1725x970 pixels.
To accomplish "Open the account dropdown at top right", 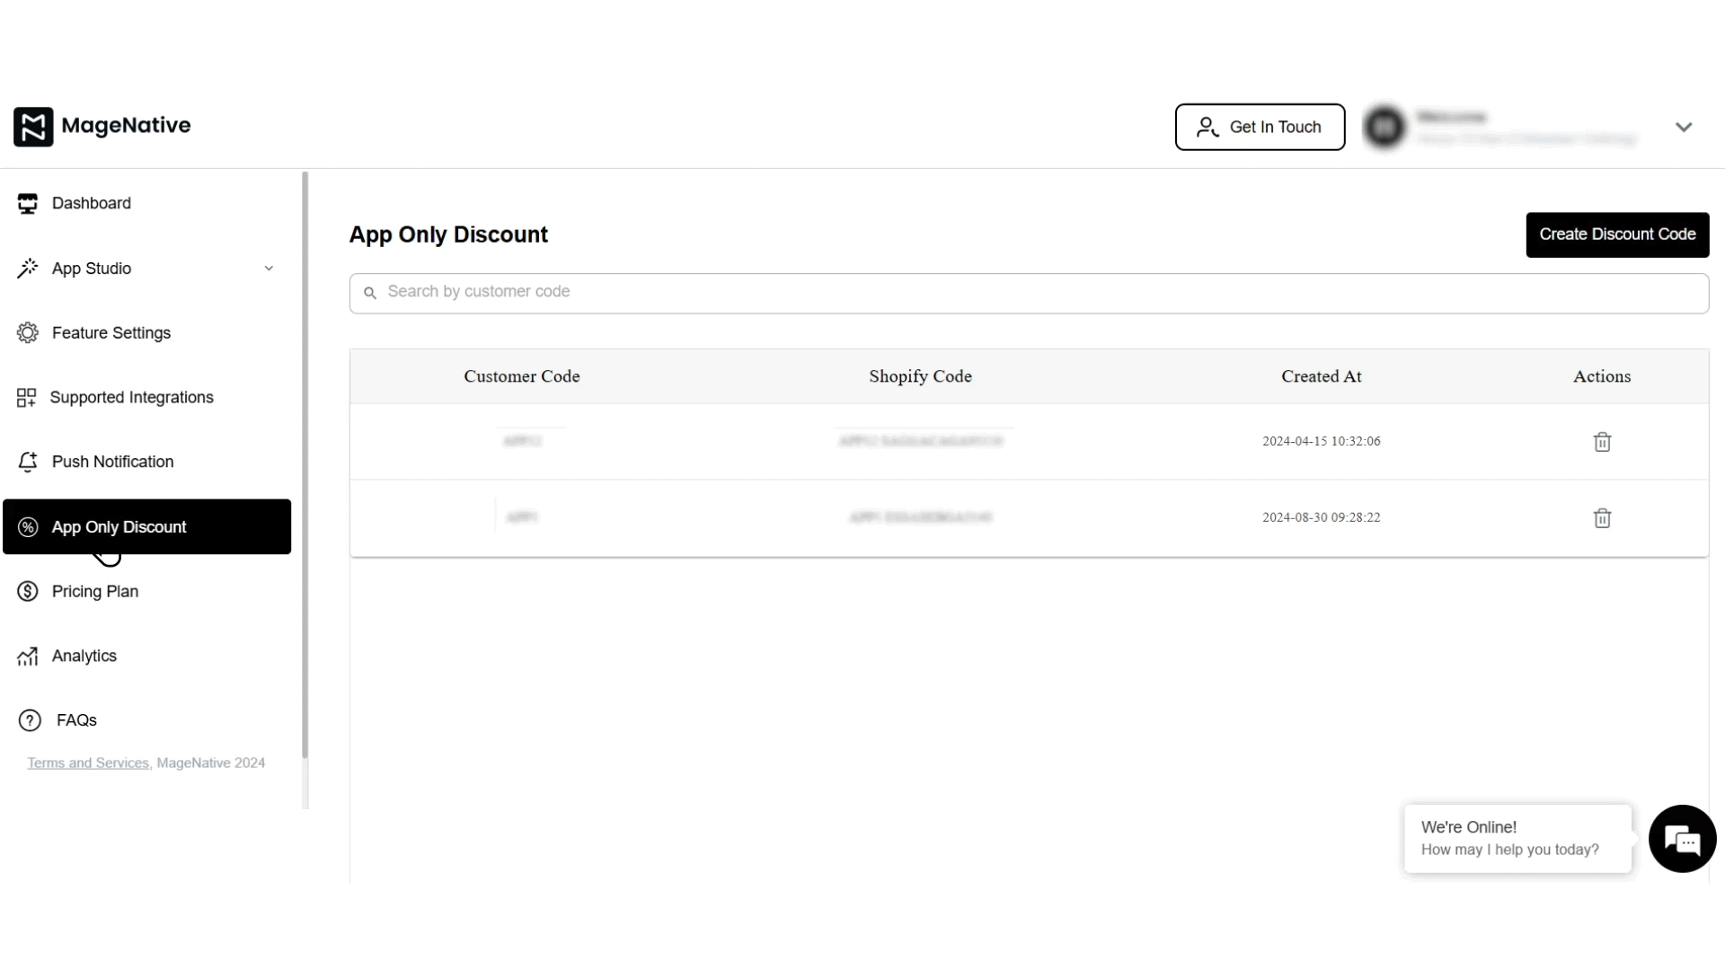I will click(x=1684, y=127).
